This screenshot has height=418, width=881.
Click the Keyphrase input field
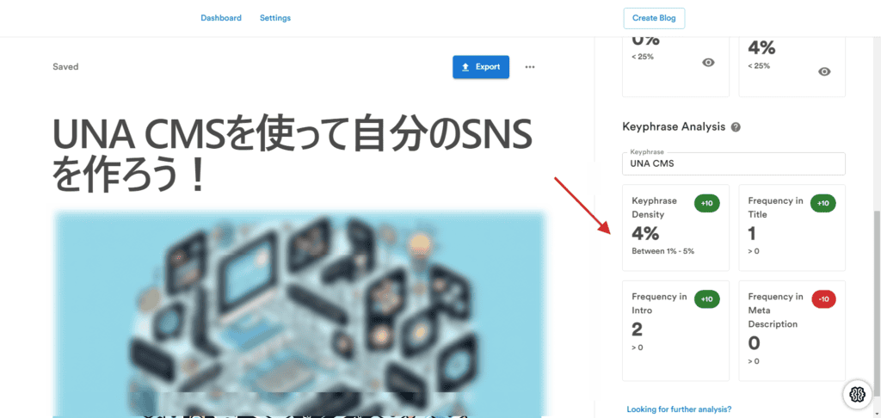(x=734, y=163)
